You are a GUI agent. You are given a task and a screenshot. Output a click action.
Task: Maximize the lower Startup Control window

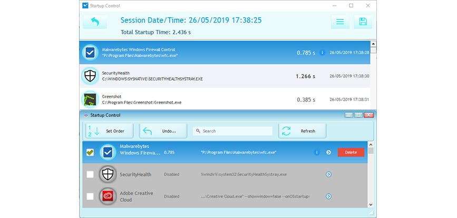pyautogui.click(x=358, y=115)
